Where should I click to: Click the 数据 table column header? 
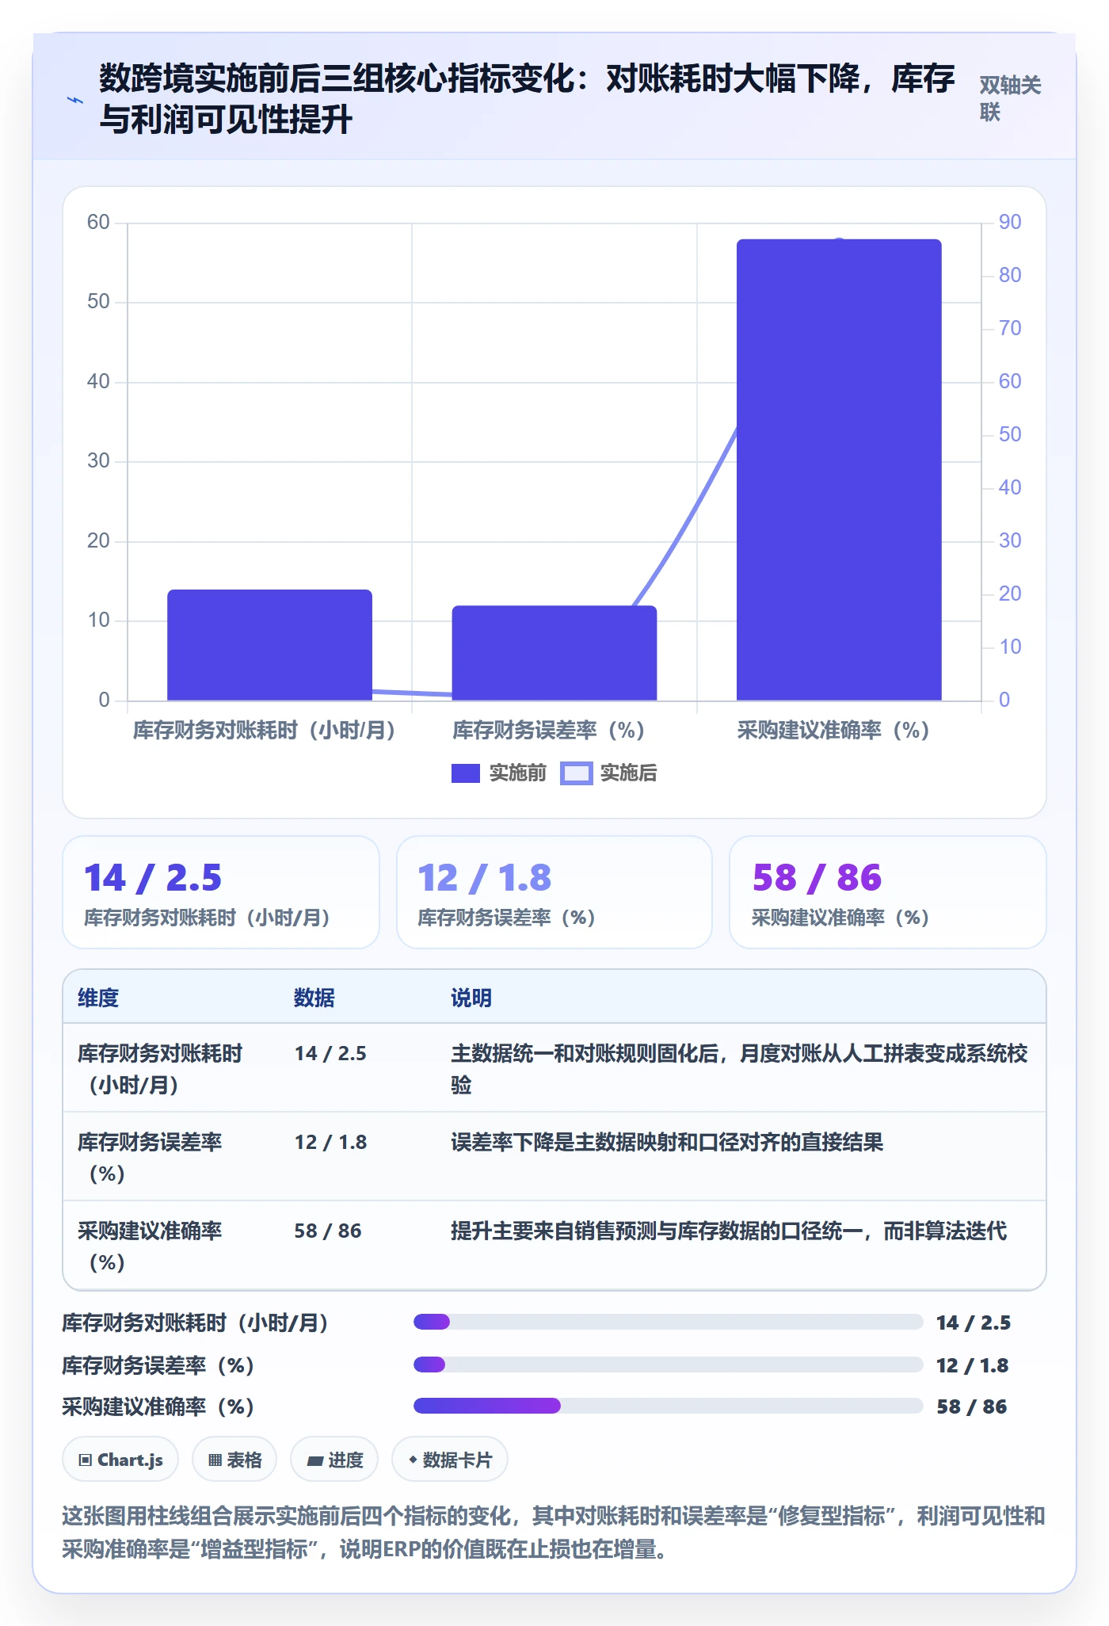pyautogui.click(x=314, y=998)
